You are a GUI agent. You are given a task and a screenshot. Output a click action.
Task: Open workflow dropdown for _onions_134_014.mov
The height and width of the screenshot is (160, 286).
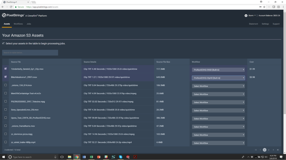click(218, 86)
